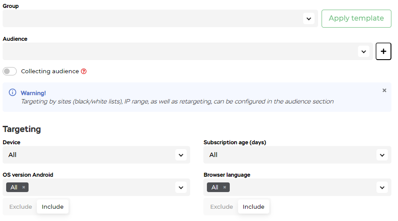Click inside the Group selection field
Image resolution: width=398 pixels, height=221 pixels.
coord(149,18)
